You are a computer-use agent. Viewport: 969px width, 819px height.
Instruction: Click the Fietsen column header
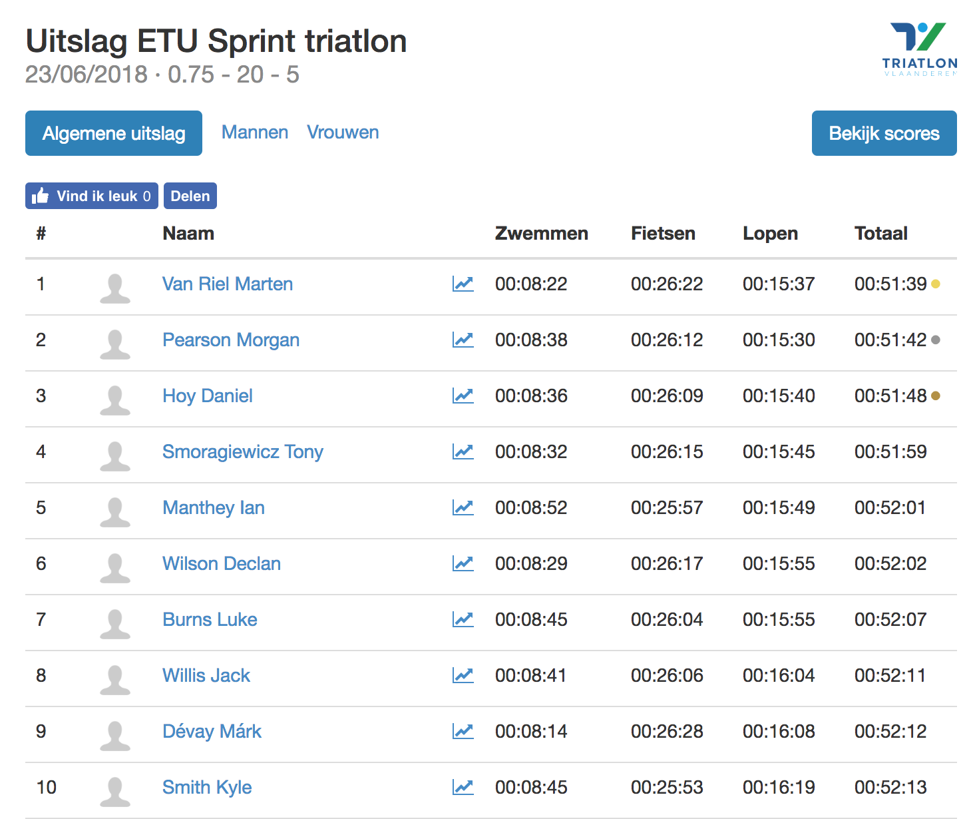663,234
